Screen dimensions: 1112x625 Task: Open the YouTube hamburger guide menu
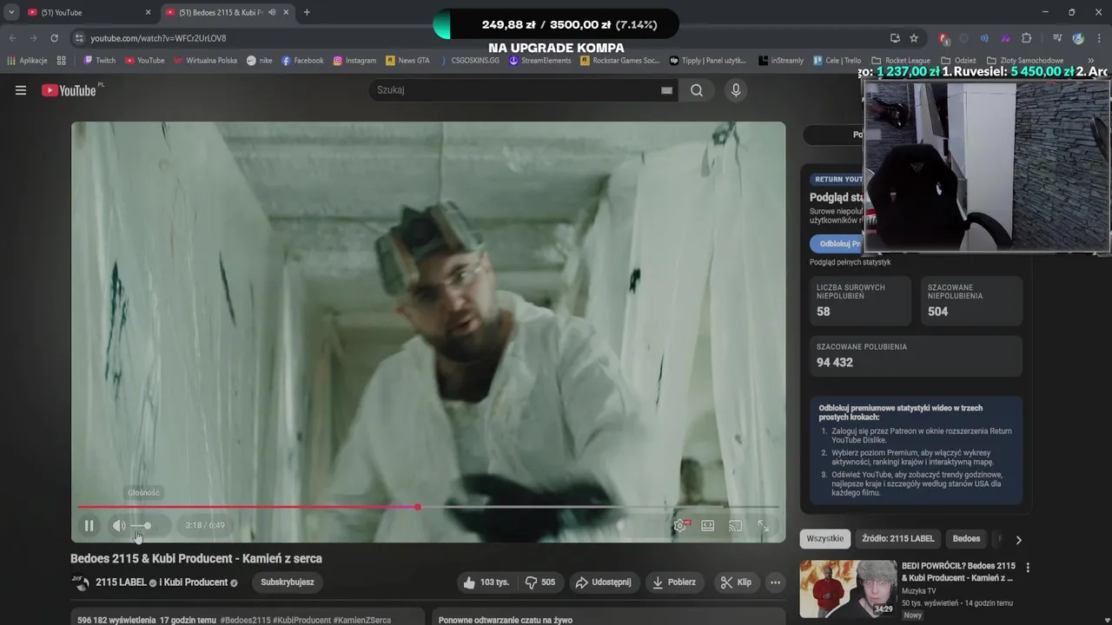pos(21,90)
